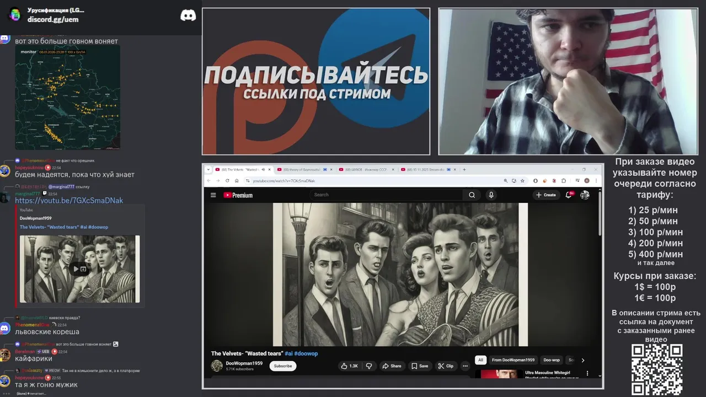Click embed title The Velvets Wasted tears
Viewport: 706px width, 397px height.
tap(64, 227)
